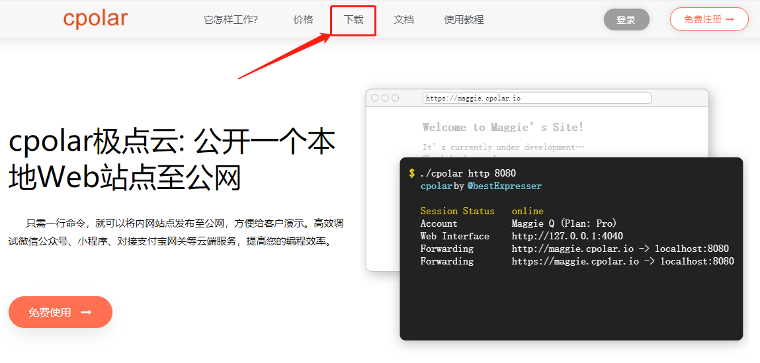Click the Welcome to Maggie's Site! text
The height and width of the screenshot is (363, 760).
[x=503, y=127]
